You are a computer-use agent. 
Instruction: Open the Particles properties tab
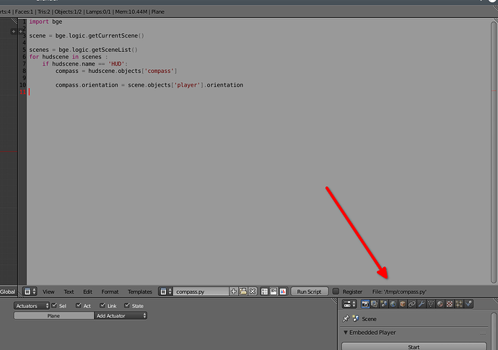(459, 304)
